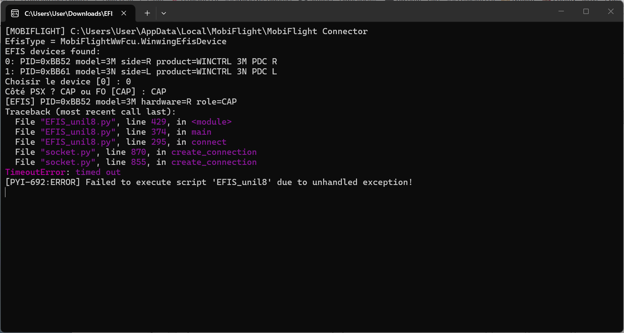Image resolution: width=624 pixels, height=333 pixels.
Task: Minimize the terminal window
Action: tap(561, 11)
